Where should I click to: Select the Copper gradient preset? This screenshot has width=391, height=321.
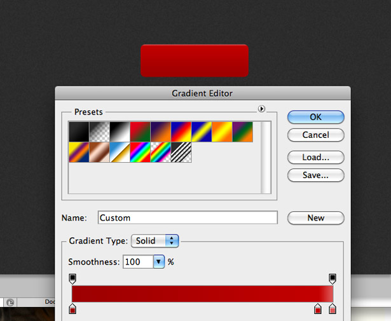99,153
